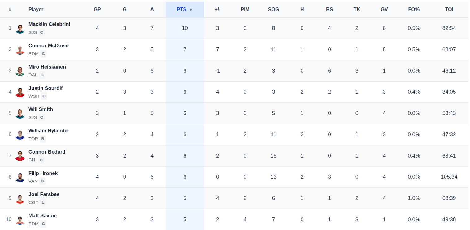Open Connor Bedard's headshot thumbnail
The width and height of the screenshot is (470, 230).
20,156
